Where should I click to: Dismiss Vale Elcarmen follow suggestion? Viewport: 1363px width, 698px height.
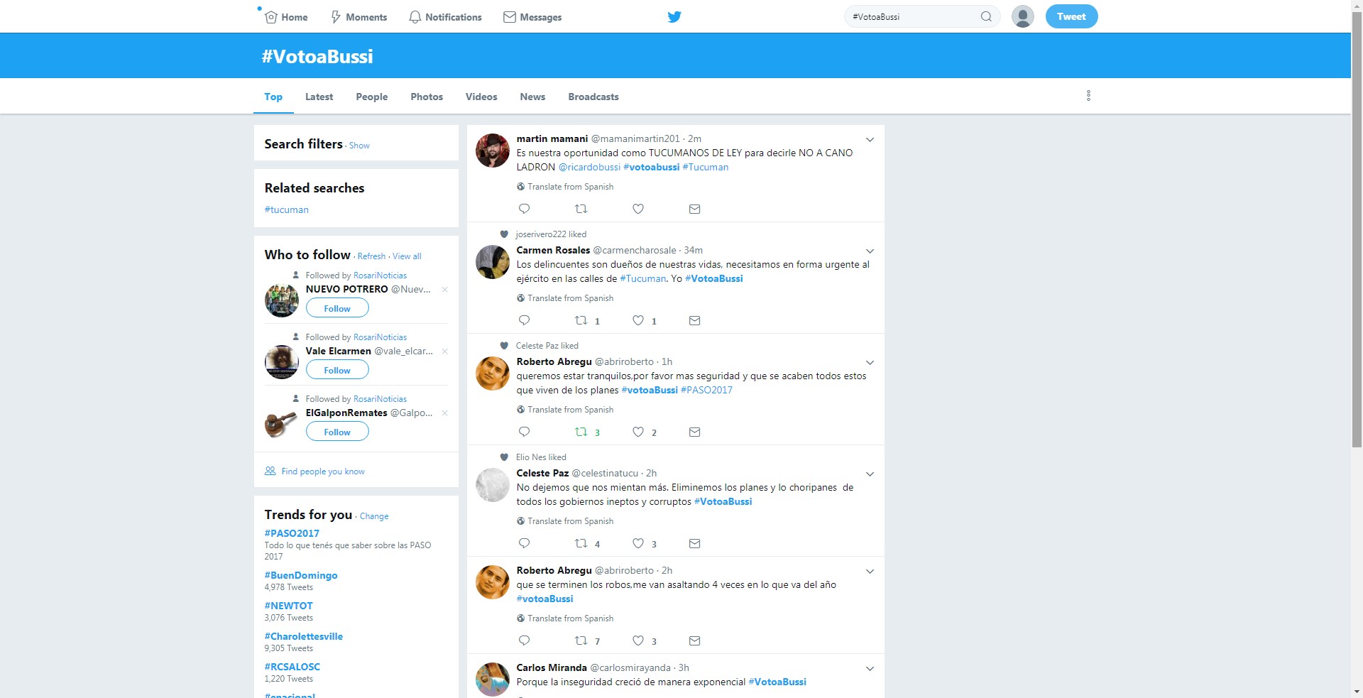444,351
